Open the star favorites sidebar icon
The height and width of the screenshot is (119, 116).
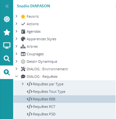(x=7, y=32)
